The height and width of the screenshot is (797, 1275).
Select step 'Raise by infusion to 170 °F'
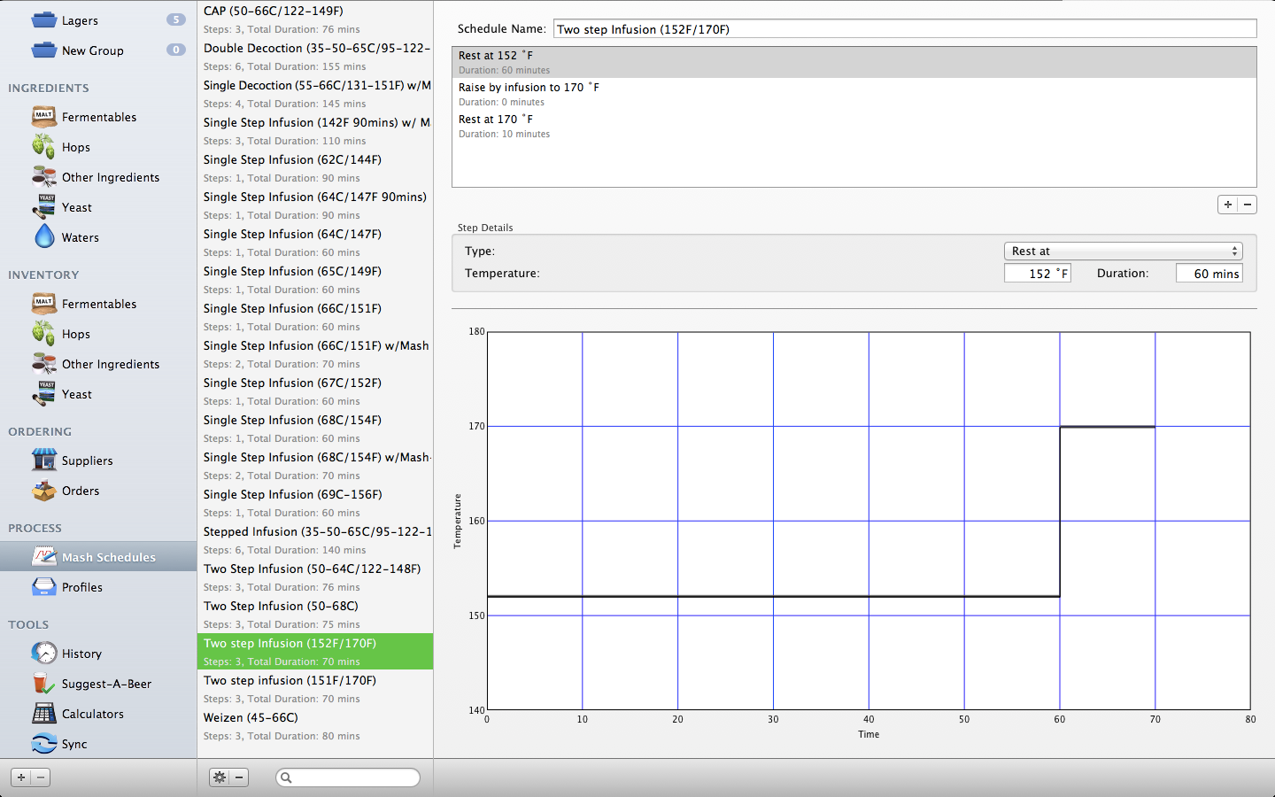coord(854,94)
